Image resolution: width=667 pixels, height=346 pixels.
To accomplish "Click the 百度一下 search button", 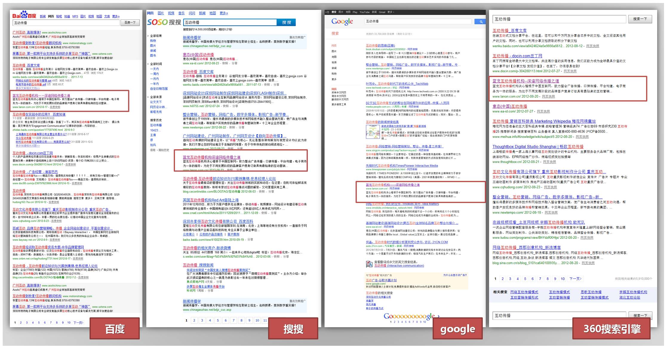I will (x=130, y=23).
